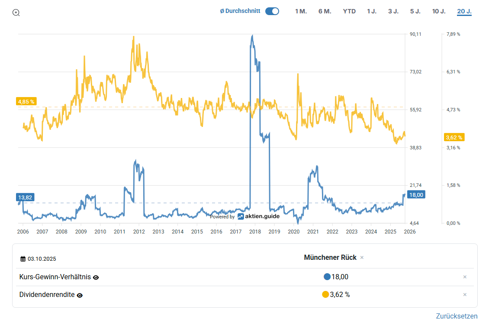The width and height of the screenshot is (489, 325).
Task: Remove the Kurs-Gewinn-Verhältnis row
Action: click(x=465, y=277)
